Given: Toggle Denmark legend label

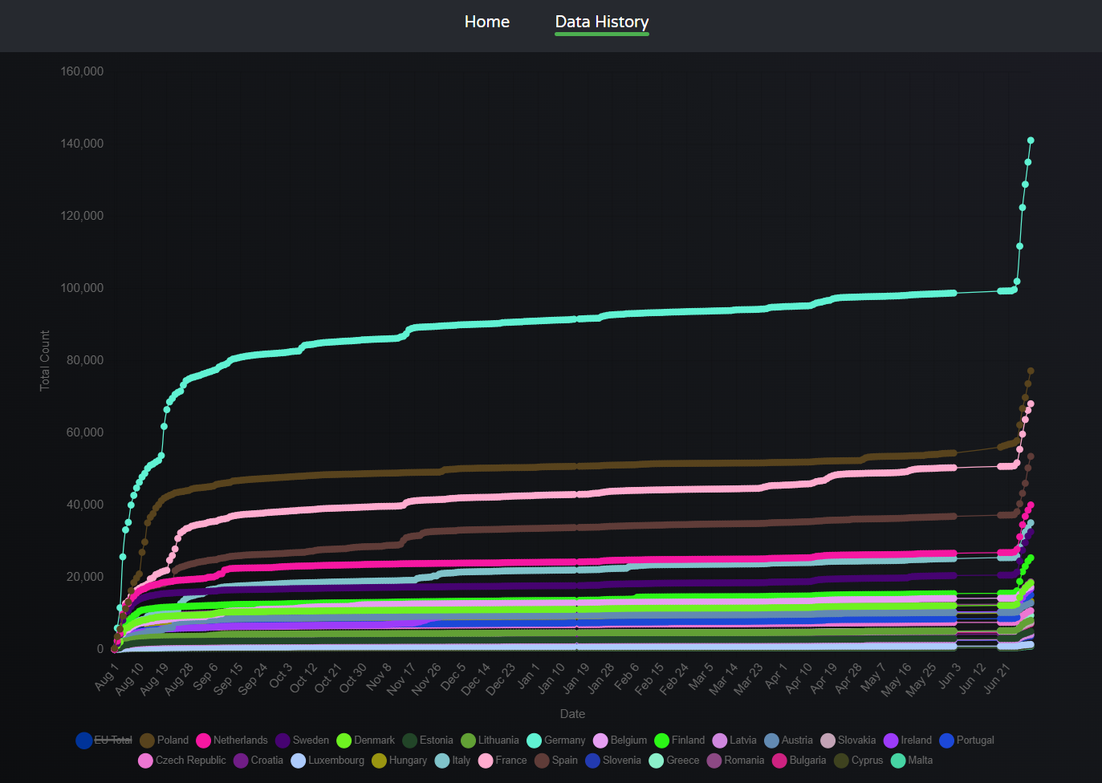Looking at the screenshot, I should coord(374,740).
